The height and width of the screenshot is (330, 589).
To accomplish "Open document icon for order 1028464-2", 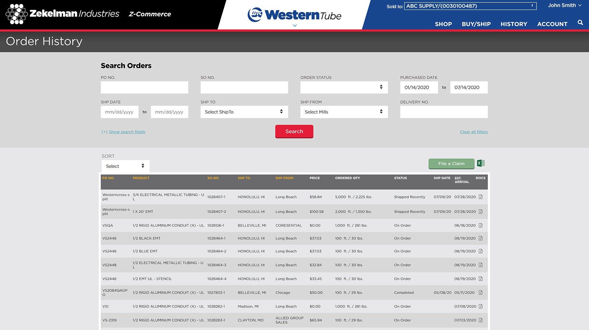I will [x=480, y=251].
